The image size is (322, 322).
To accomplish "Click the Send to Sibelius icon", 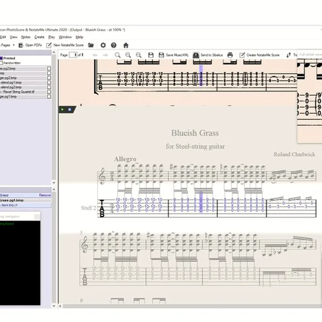I will click(x=196, y=55).
